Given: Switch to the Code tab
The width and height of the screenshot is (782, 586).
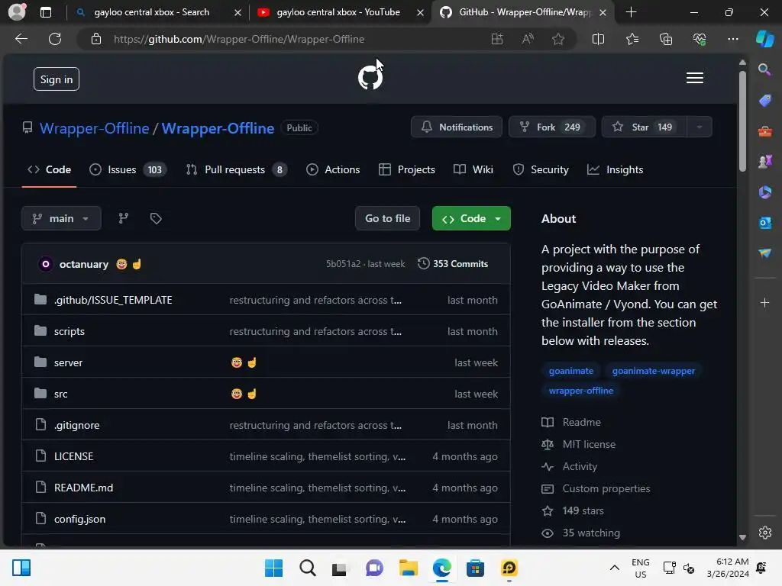Looking at the screenshot, I should tap(49, 169).
